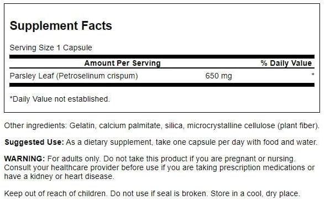Select the Serving Size 1 Capsule text
This screenshot has width=325, height=200.
[51, 48]
